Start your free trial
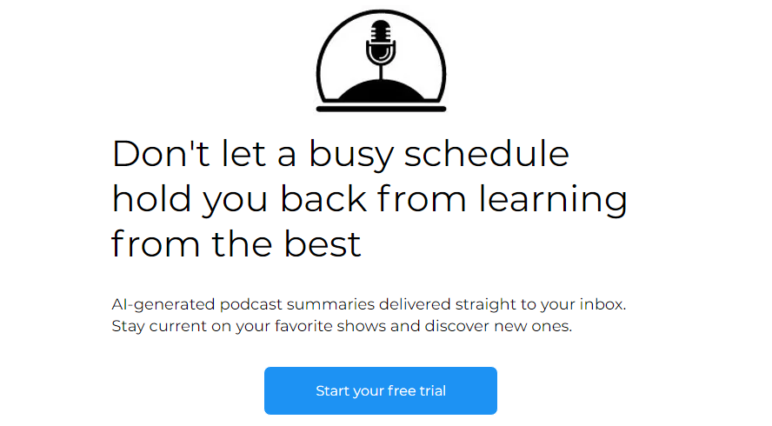772x426 pixels. click(381, 390)
